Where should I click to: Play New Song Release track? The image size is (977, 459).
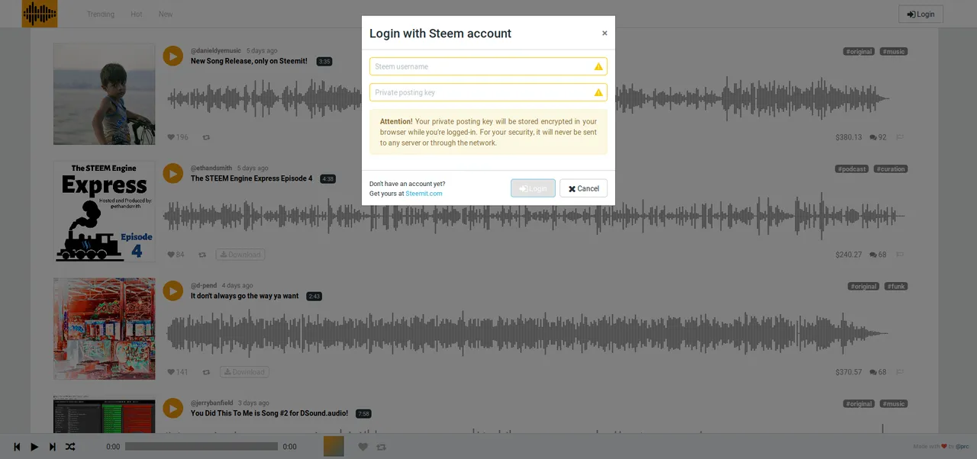pyautogui.click(x=173, y=56)
